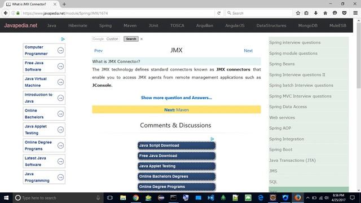Click the AdChoices icon above Java Script Download

pos(212,139)
